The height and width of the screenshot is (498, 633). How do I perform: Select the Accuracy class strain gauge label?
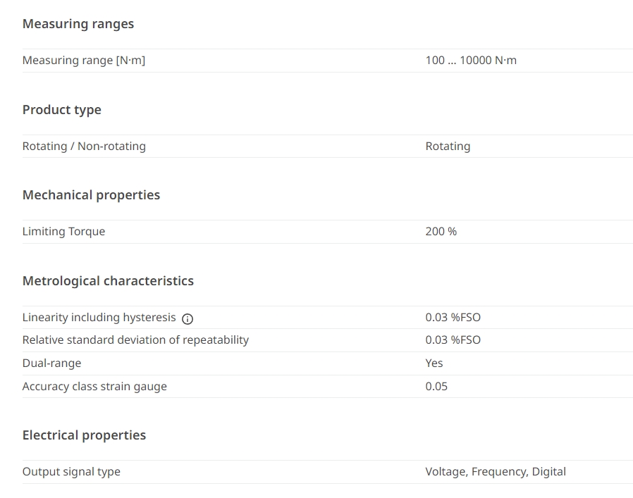(94, 386)
